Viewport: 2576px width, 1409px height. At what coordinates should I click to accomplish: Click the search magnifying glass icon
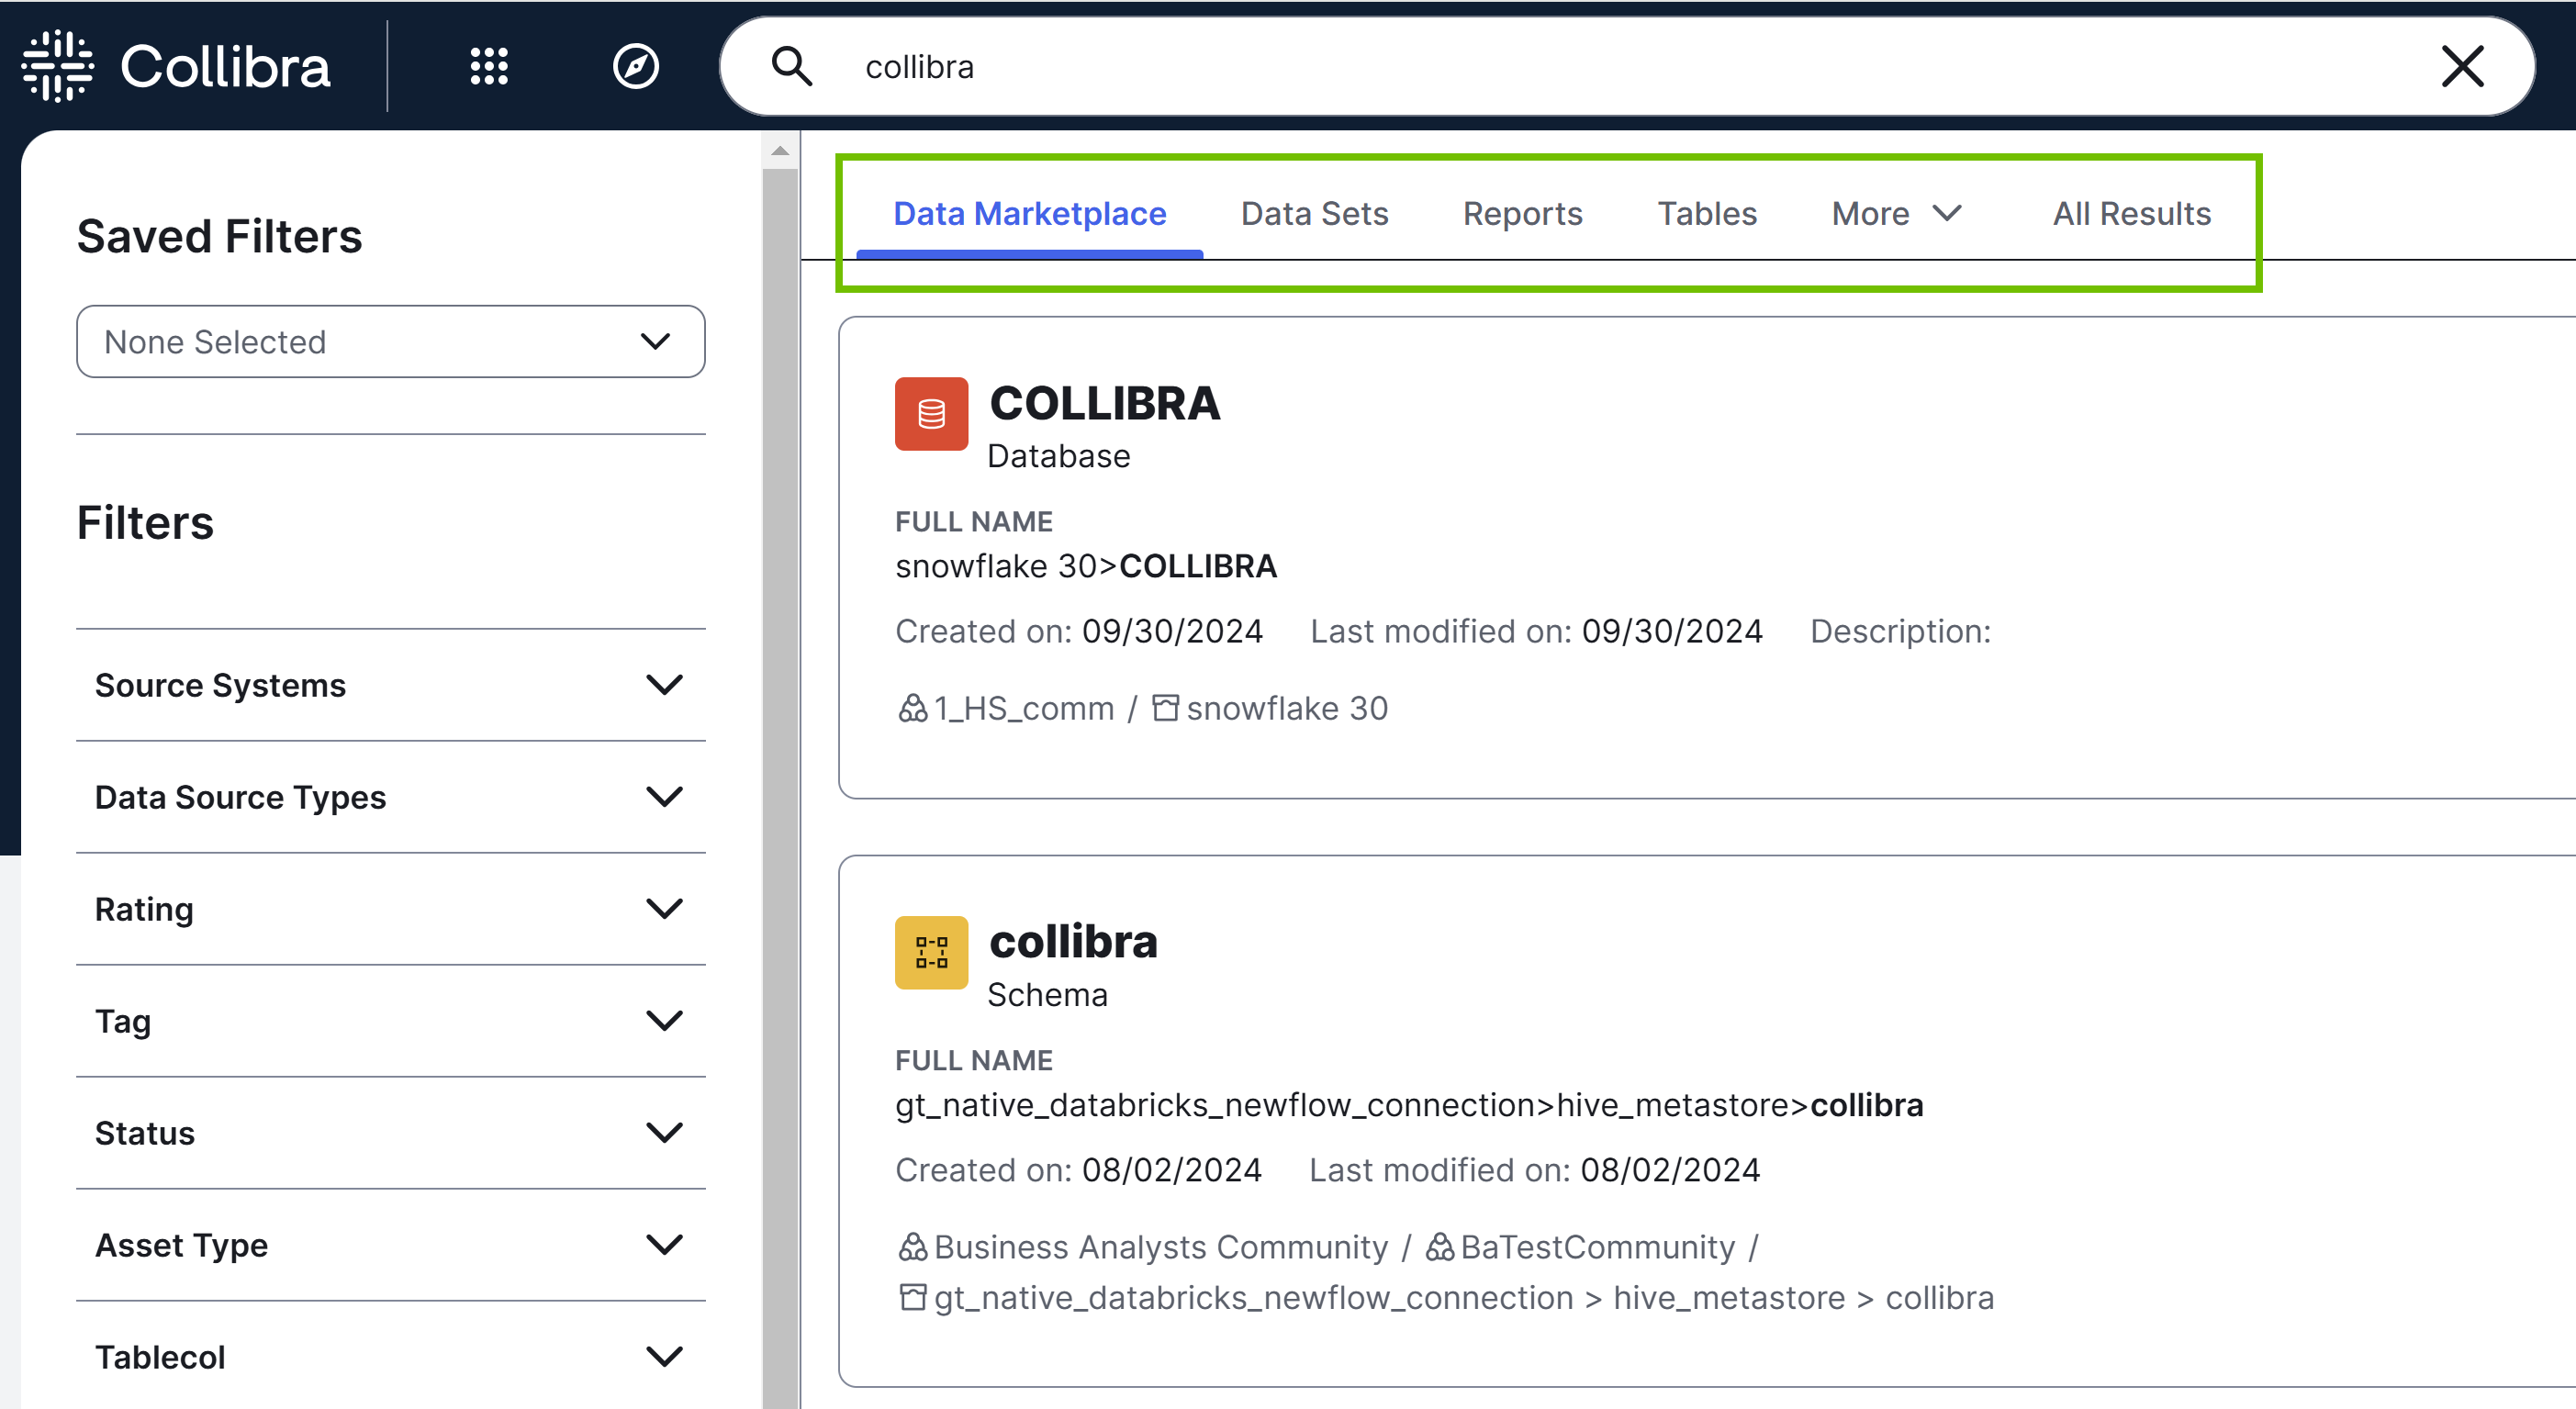(788, 68)
